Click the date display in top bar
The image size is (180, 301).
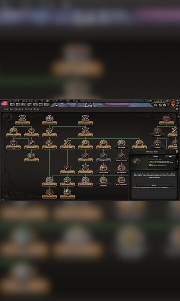click(159, 101)
